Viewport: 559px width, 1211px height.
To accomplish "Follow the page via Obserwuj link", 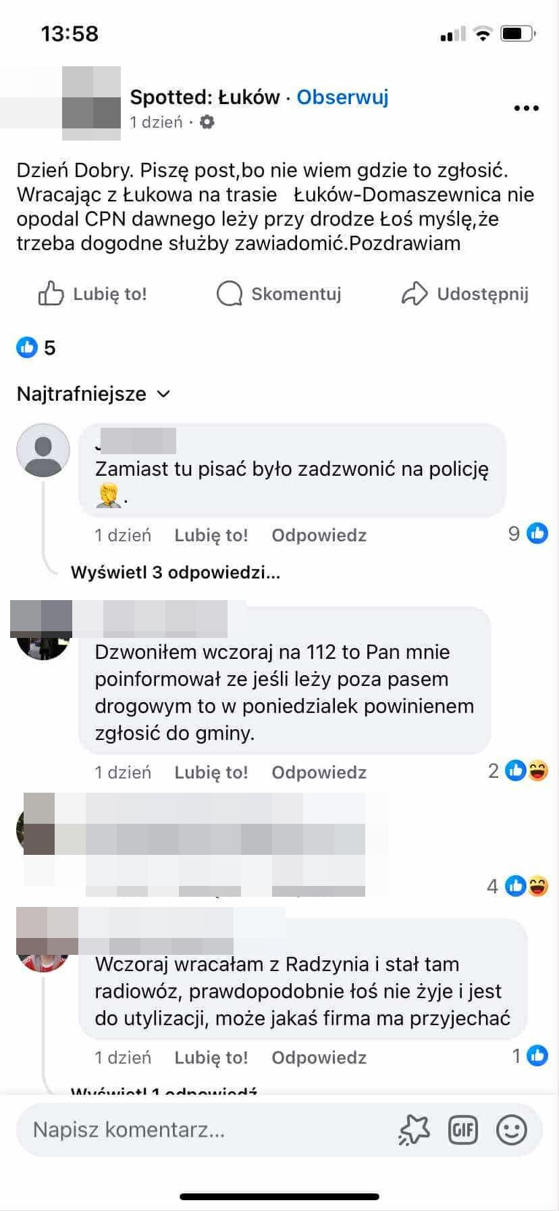I will pyautogui.click(x=343, y=97).
